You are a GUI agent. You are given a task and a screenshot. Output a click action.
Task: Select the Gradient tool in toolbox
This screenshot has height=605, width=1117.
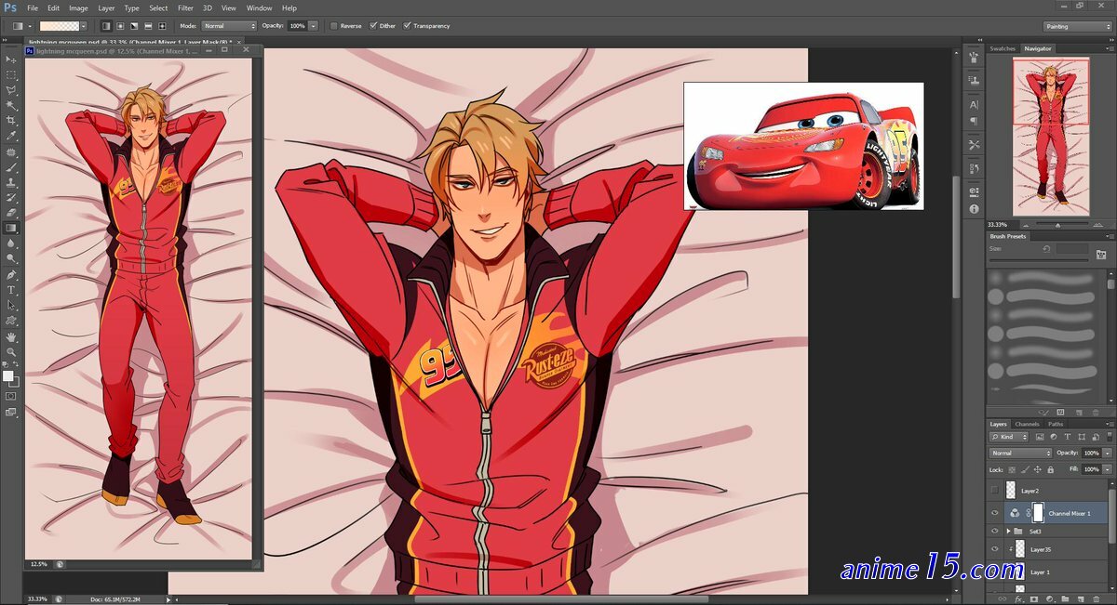coord(11,228)
